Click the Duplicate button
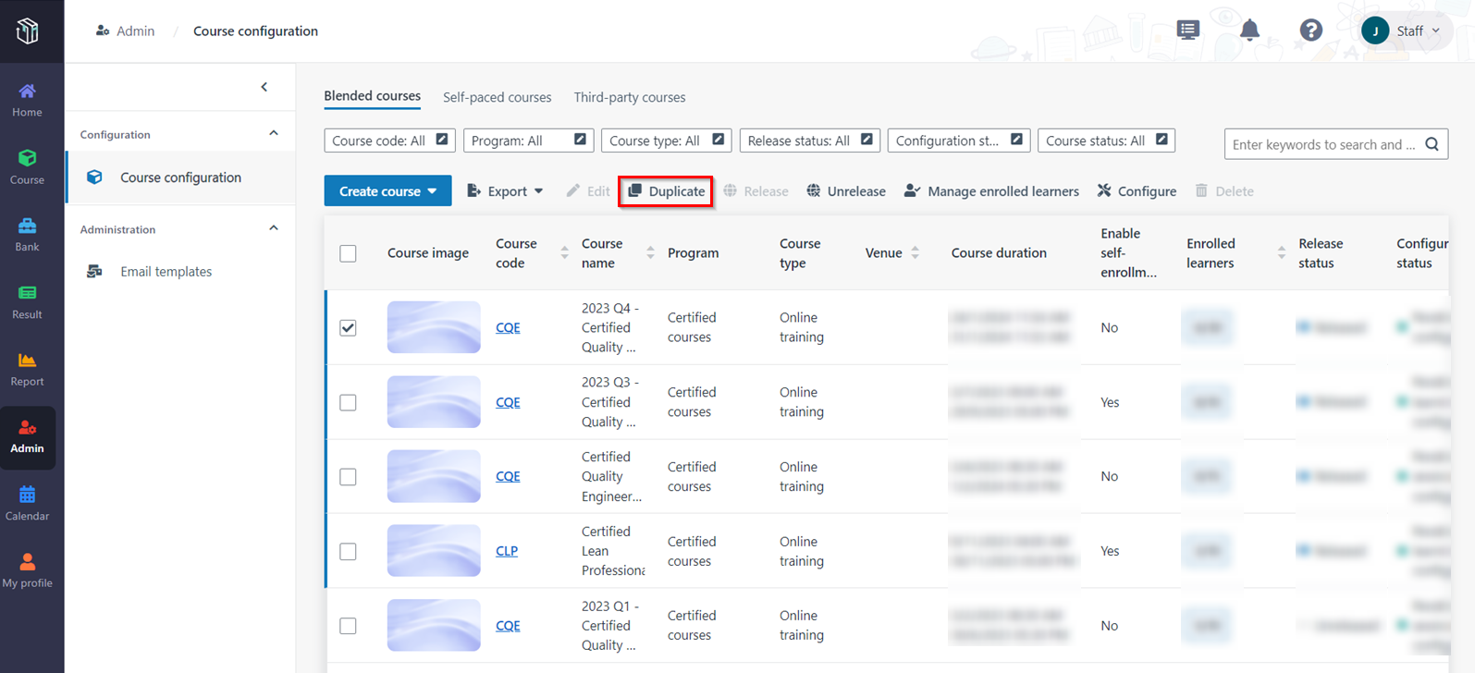Image resolution: width=1475 pixels, height=673 pixels. tap(666, 191)
